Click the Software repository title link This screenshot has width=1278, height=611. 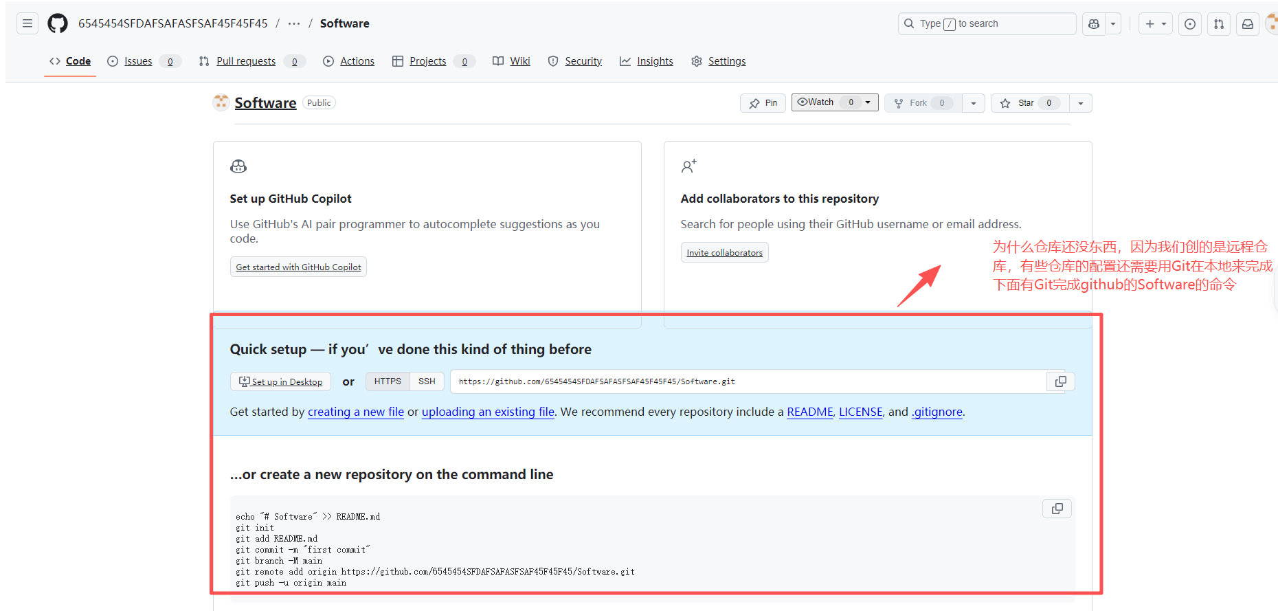[x=265, y=103]
